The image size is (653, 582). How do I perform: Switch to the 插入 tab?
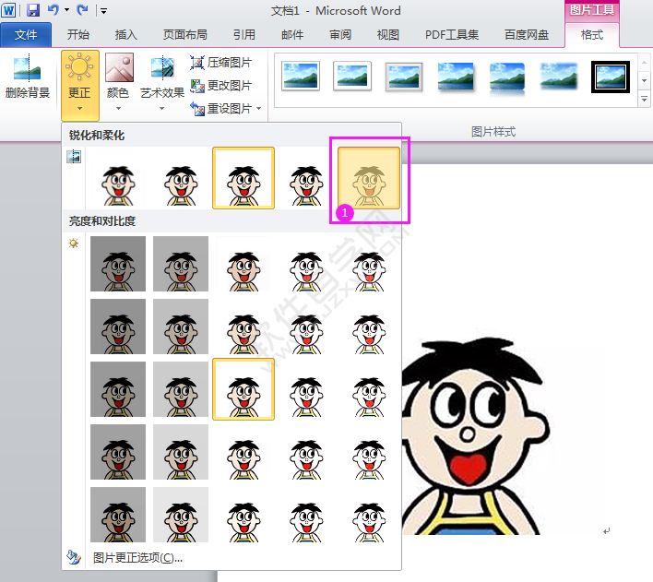pyautogui.click(x=125, y=35)
